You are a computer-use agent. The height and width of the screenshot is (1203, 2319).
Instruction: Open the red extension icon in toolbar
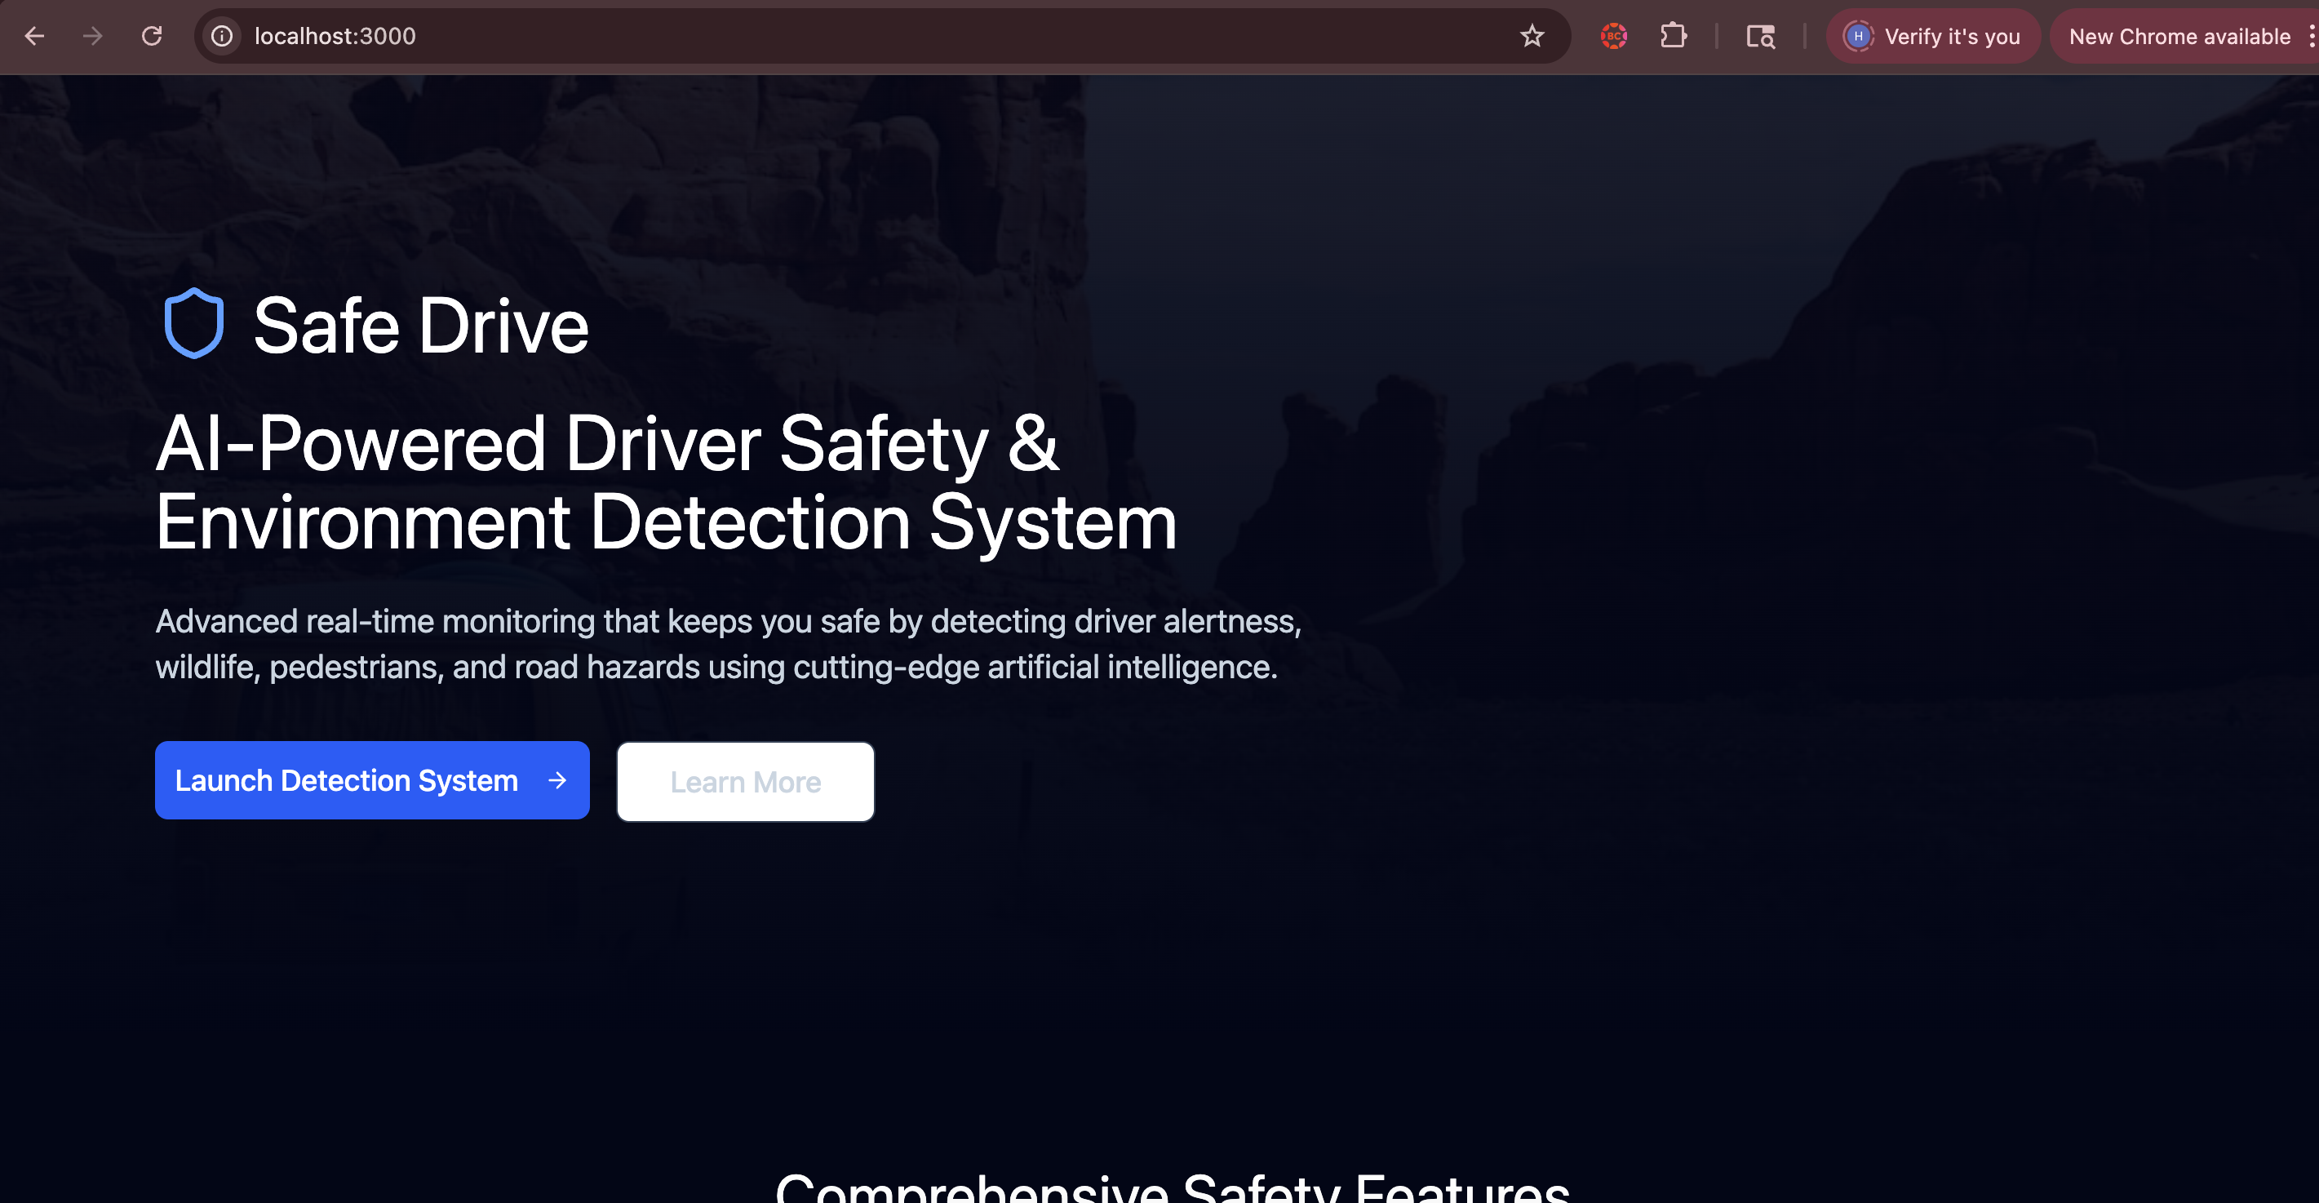click(1613, 36)
